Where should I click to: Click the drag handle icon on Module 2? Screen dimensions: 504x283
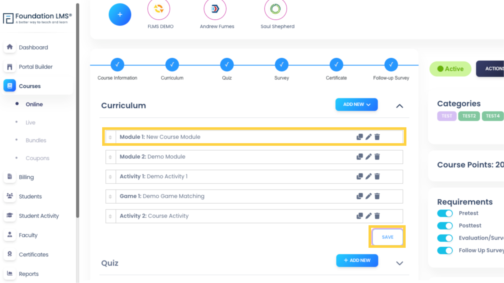pos(111,157)
